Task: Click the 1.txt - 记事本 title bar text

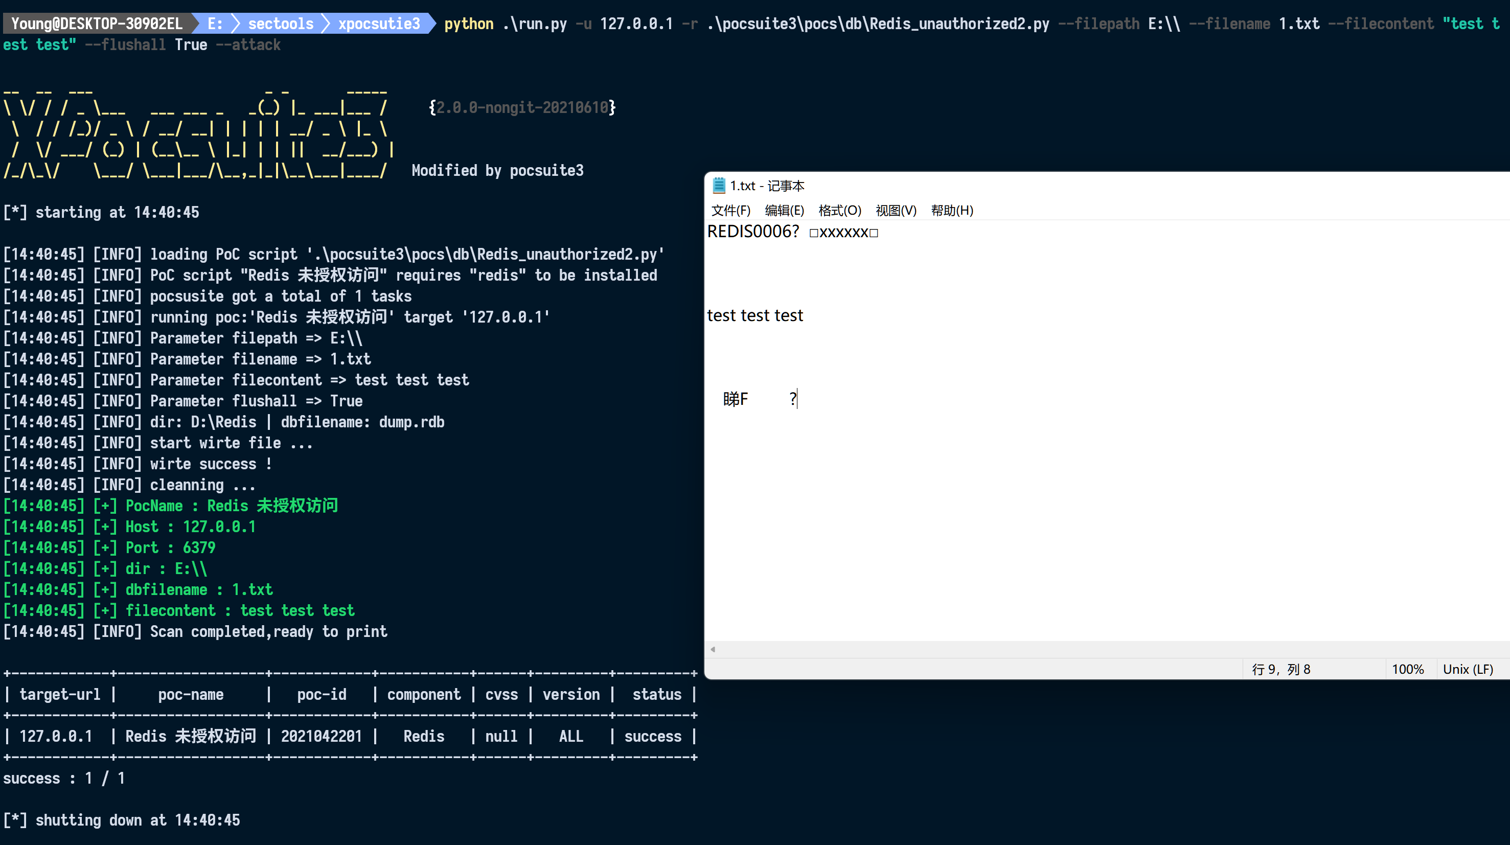Action: [767, 186]
